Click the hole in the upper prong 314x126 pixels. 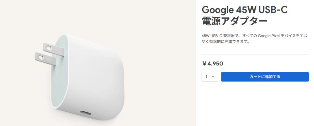49,48
